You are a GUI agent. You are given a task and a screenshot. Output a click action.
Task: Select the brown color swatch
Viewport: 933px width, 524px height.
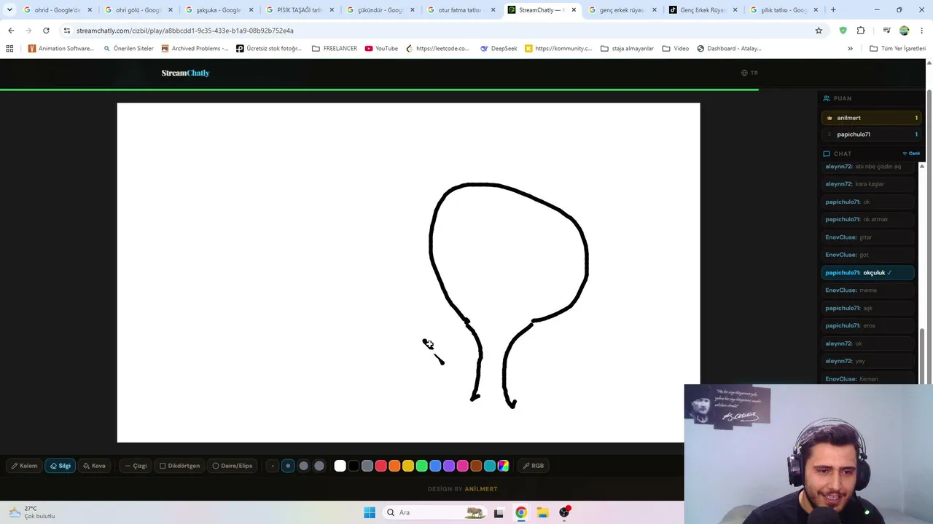click(x=476, y=466)
